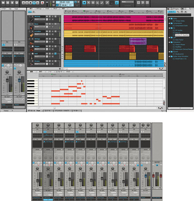Solo the Bass track

50,24
